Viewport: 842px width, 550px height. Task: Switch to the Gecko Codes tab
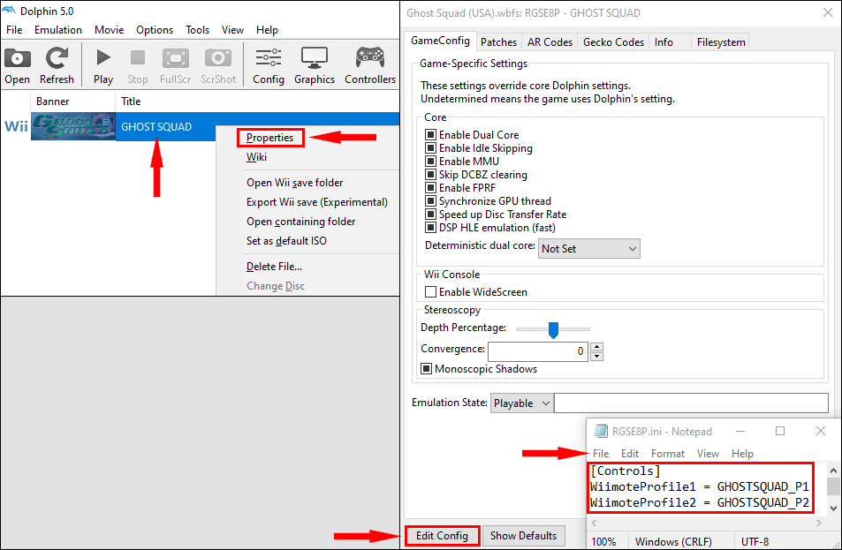[612, 41]
